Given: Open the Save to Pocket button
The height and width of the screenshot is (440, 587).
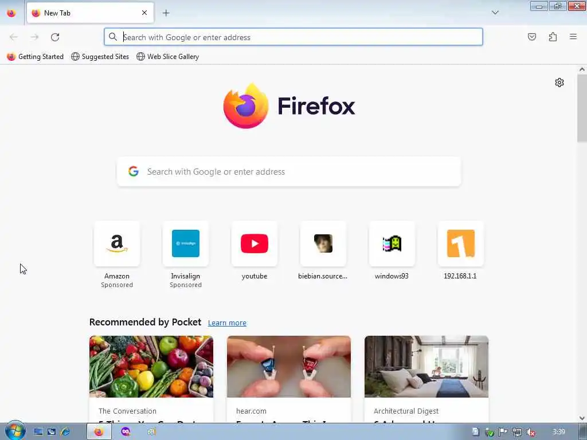Looking at the screenshot, I should click(x=531, y=37).
